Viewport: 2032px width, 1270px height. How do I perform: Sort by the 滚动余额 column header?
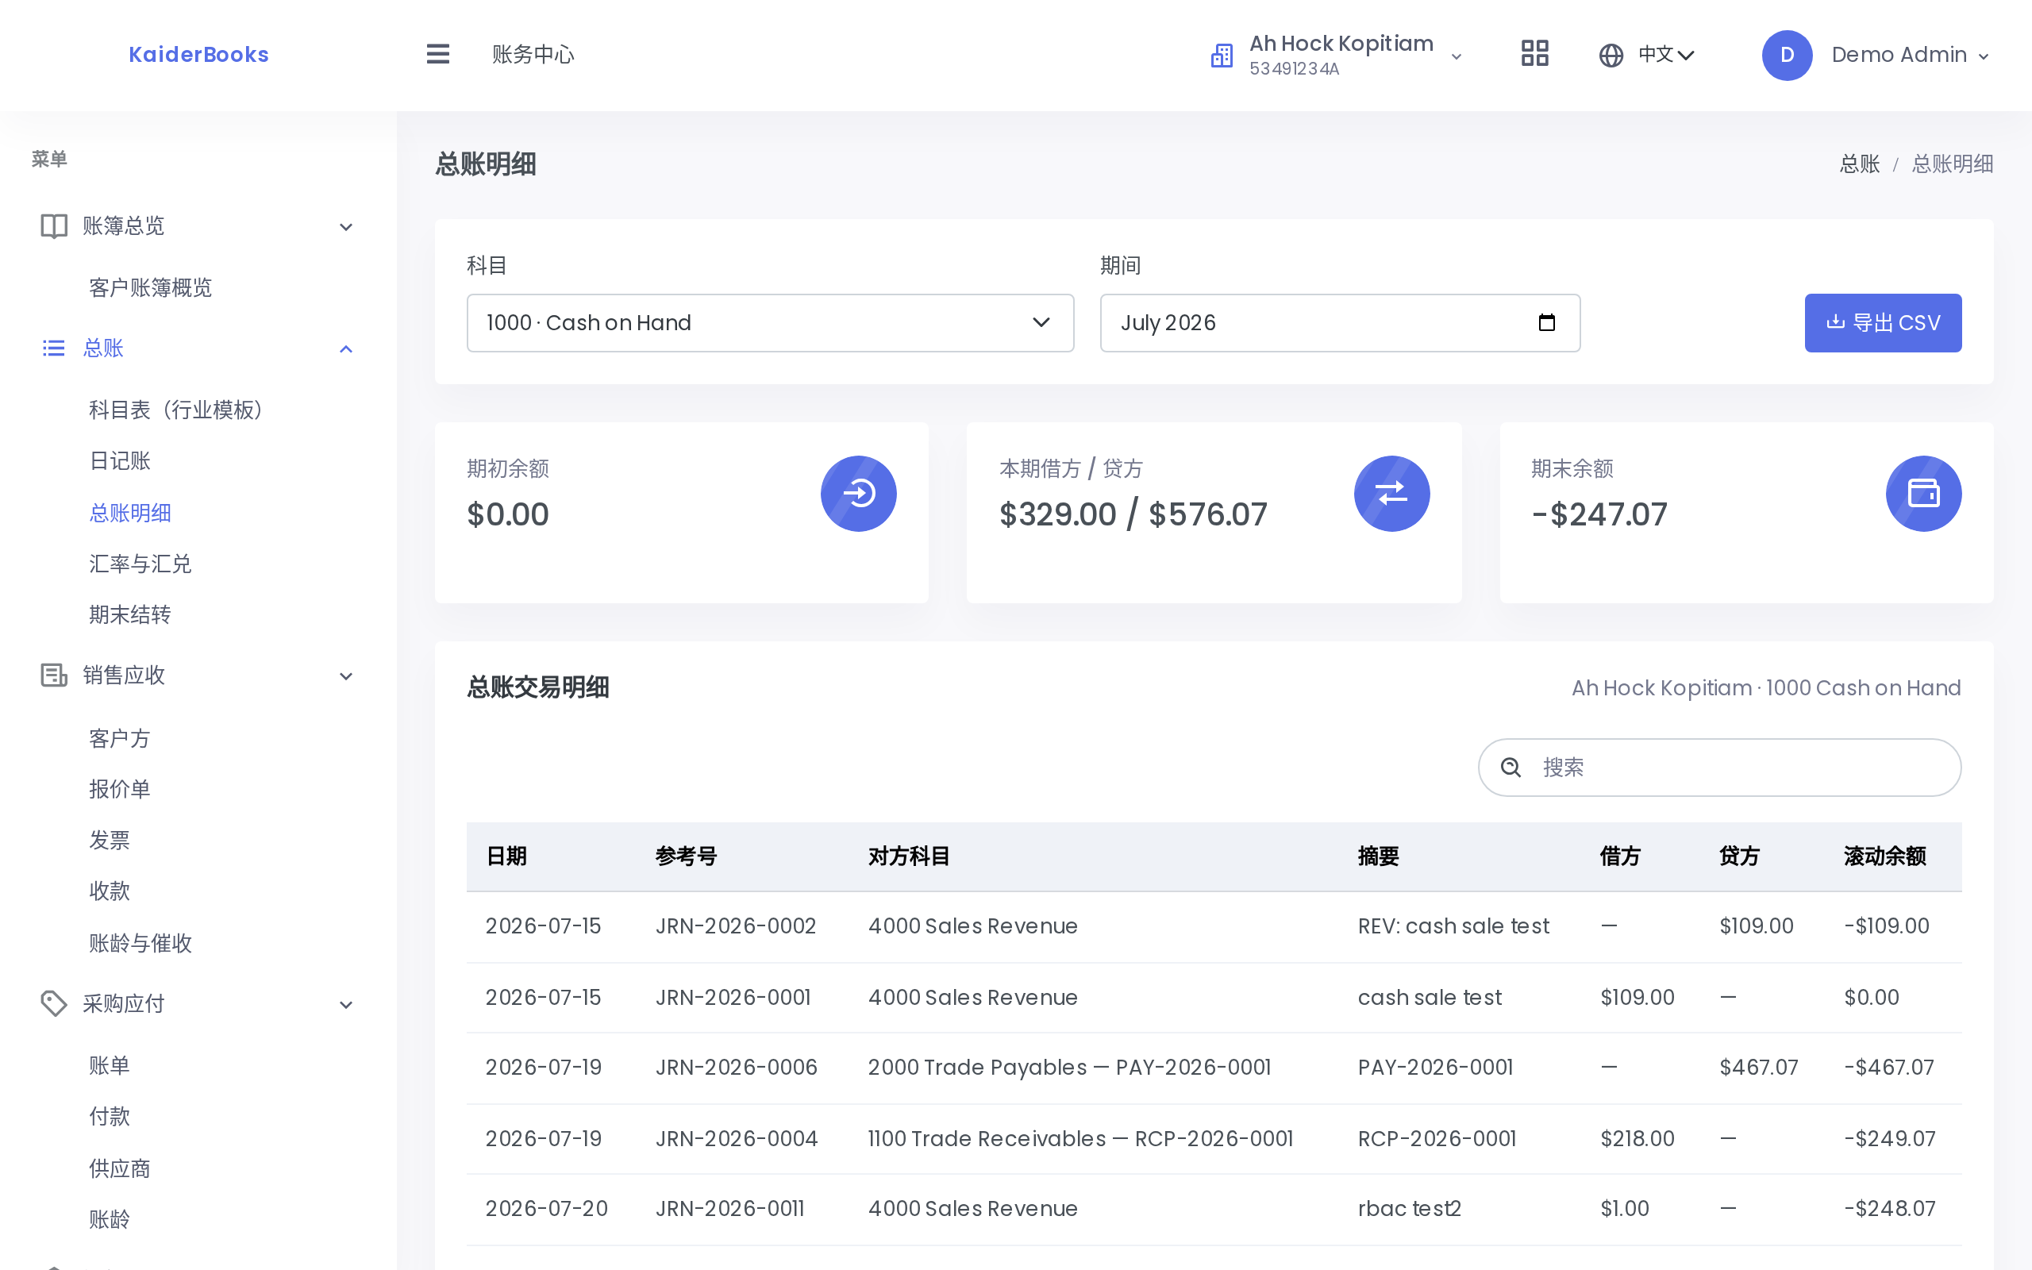1884,856
